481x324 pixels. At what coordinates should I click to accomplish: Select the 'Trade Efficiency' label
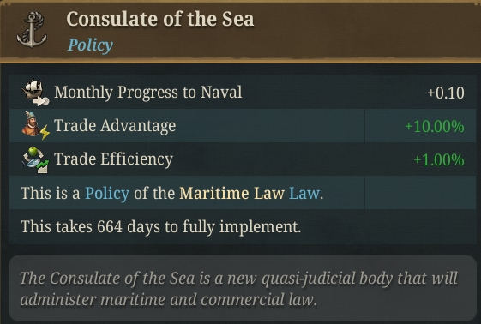tap(113, 159)
